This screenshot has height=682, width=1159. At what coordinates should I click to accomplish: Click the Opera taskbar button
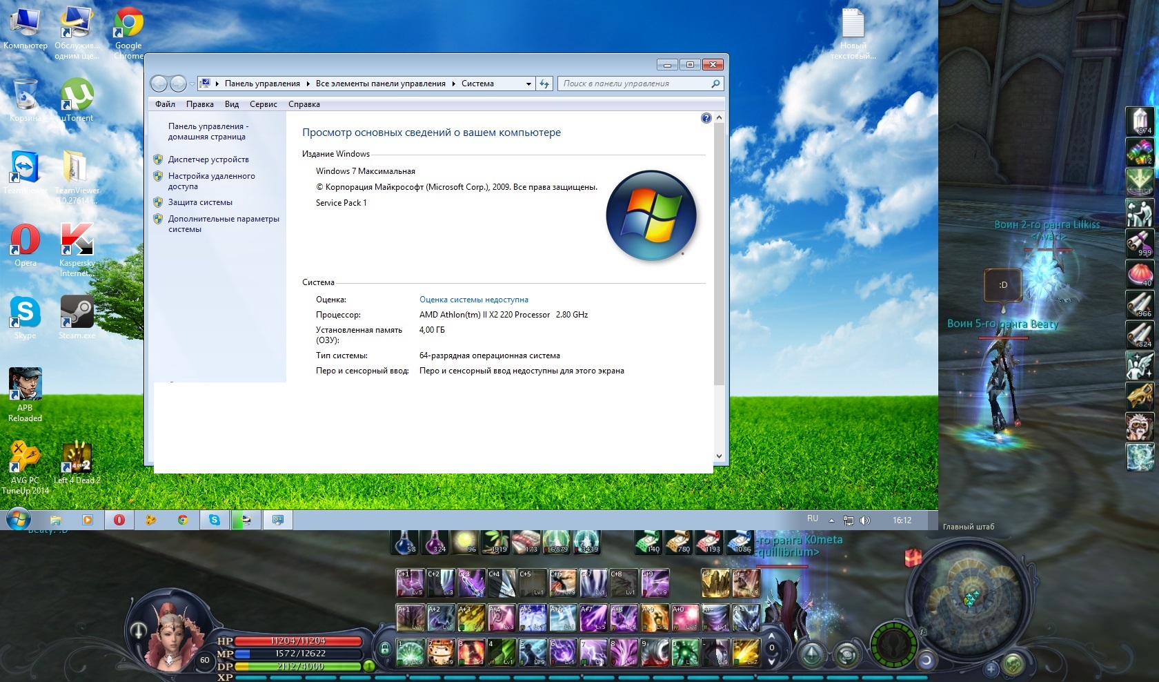(119, 520)
